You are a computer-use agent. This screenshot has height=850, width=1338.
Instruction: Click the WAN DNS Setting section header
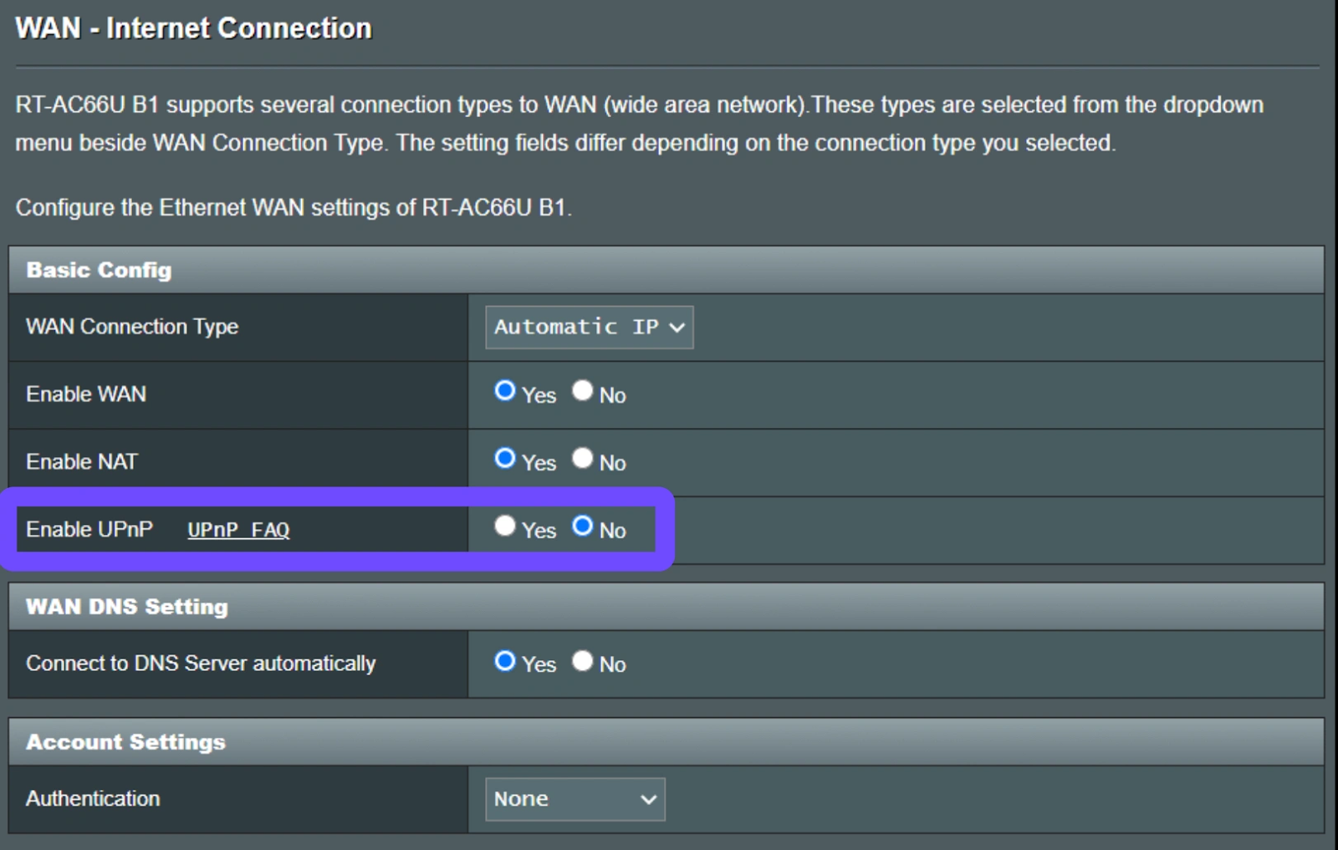[126, 607]
